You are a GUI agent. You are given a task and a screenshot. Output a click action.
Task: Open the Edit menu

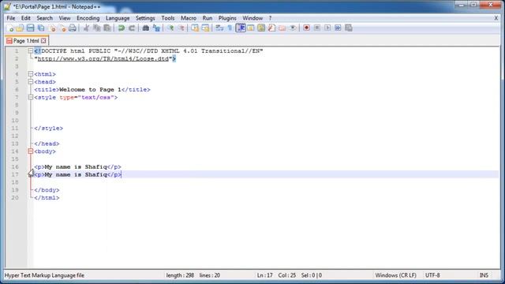(x=26, y=18)
